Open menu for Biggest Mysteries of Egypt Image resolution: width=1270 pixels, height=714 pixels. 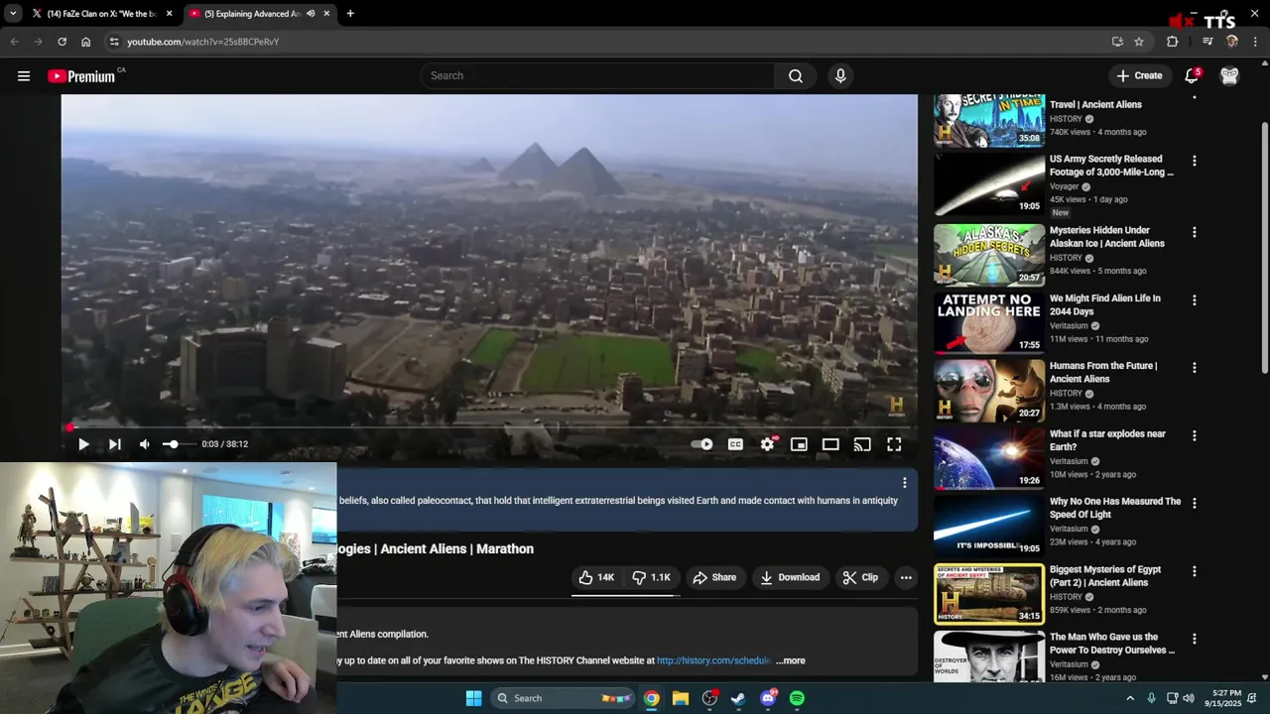(1194, 571)
